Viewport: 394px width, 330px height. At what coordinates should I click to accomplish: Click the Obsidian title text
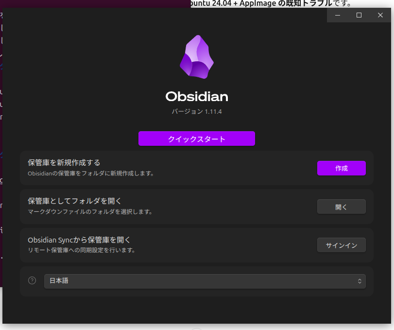pos(197,96)
